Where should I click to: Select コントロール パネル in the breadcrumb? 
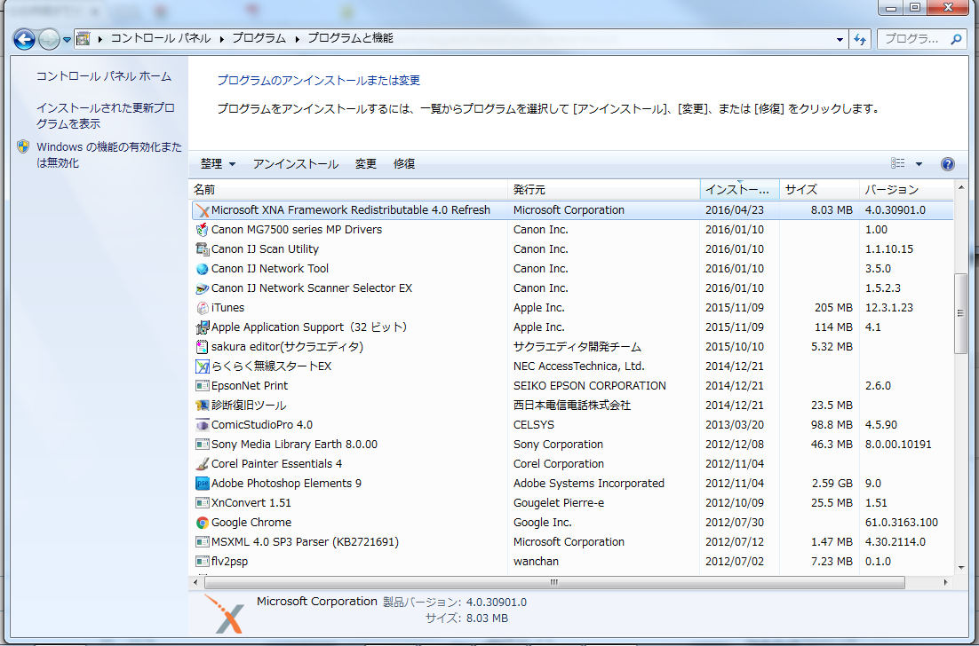[161, 39]
